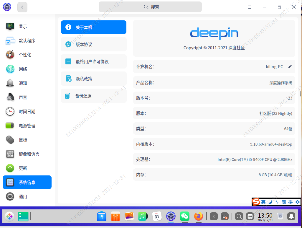The width and height of the screenshot is (302, 228).
Task: Open the 备份还原 (Backup Restore) entry
Action: click(x=93, y=95)
